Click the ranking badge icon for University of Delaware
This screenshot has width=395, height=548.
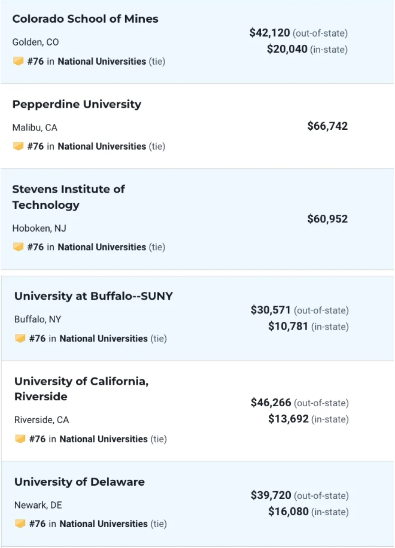[x=20, y=523]
